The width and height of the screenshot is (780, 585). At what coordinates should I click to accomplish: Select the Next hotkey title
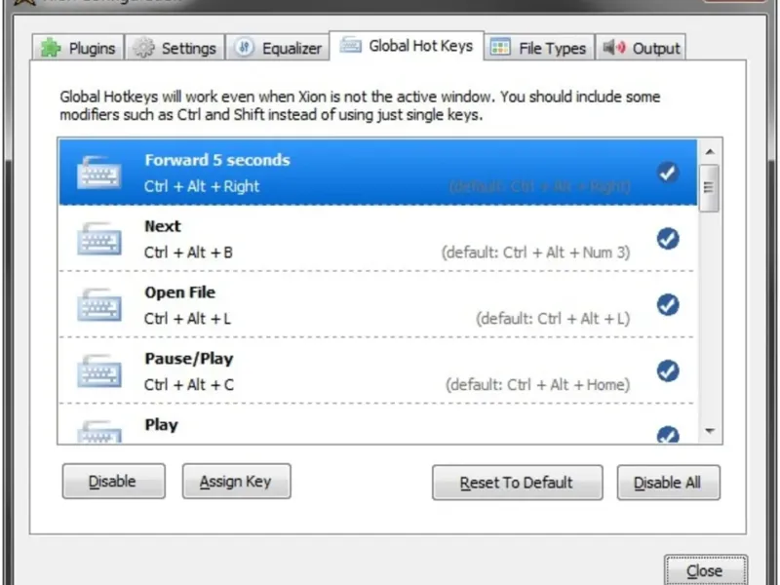point(163,226)
